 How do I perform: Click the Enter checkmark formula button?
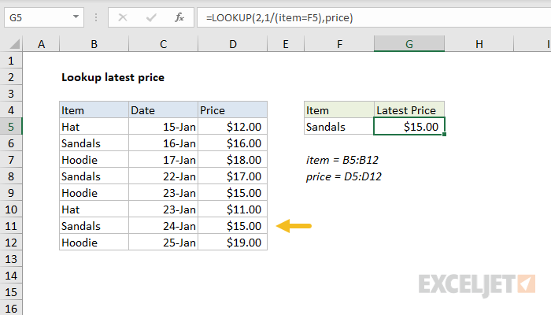click(151, 17)
